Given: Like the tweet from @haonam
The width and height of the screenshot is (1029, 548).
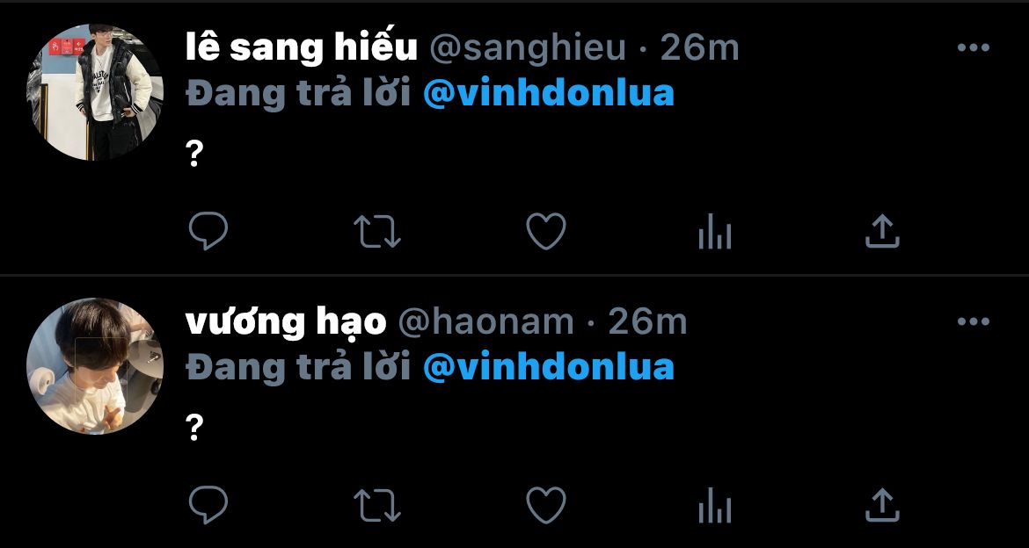Looking at the screenshot, I should click(546, 505).
